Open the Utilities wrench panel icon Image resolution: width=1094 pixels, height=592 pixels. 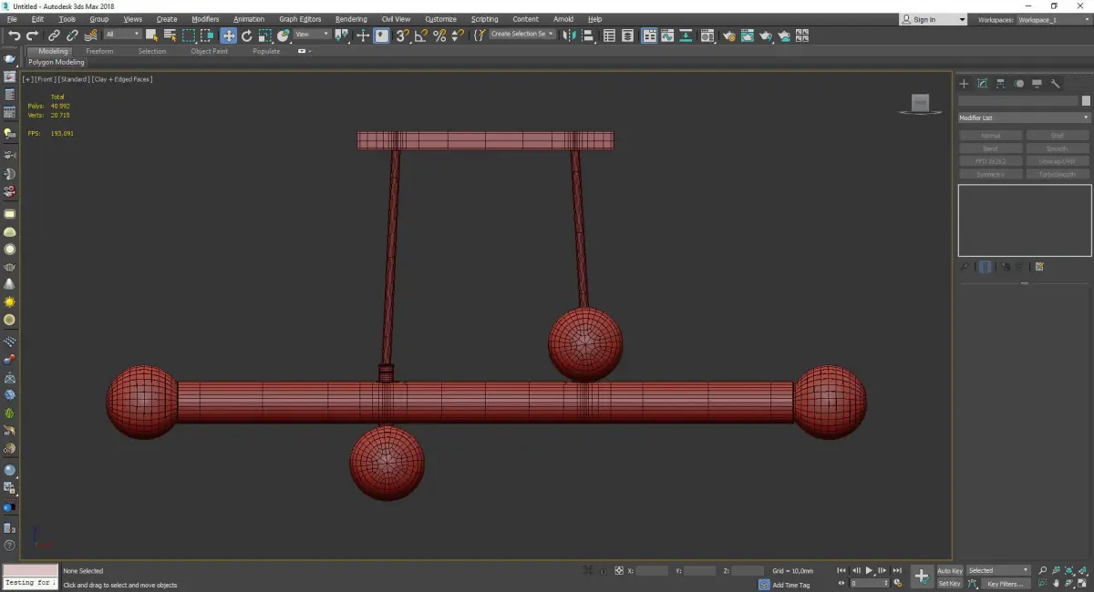click(x=1055, y=84)
